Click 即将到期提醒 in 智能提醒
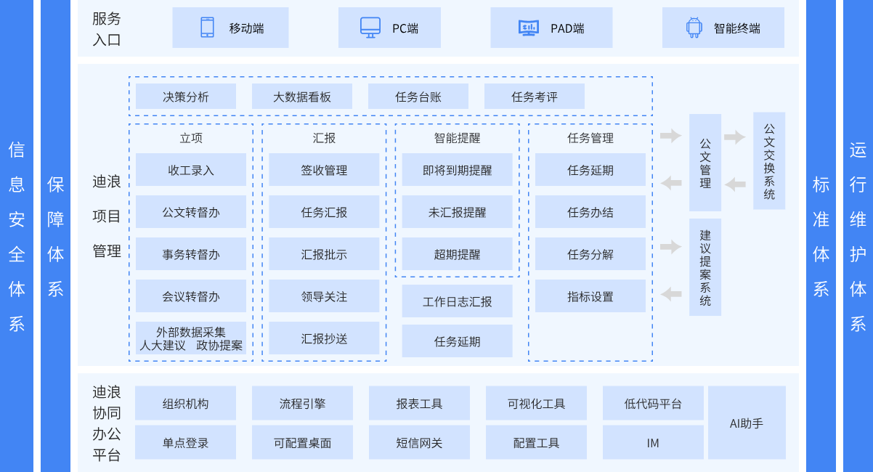The height and width of the screenshot is (472, 873). [457, 170]
